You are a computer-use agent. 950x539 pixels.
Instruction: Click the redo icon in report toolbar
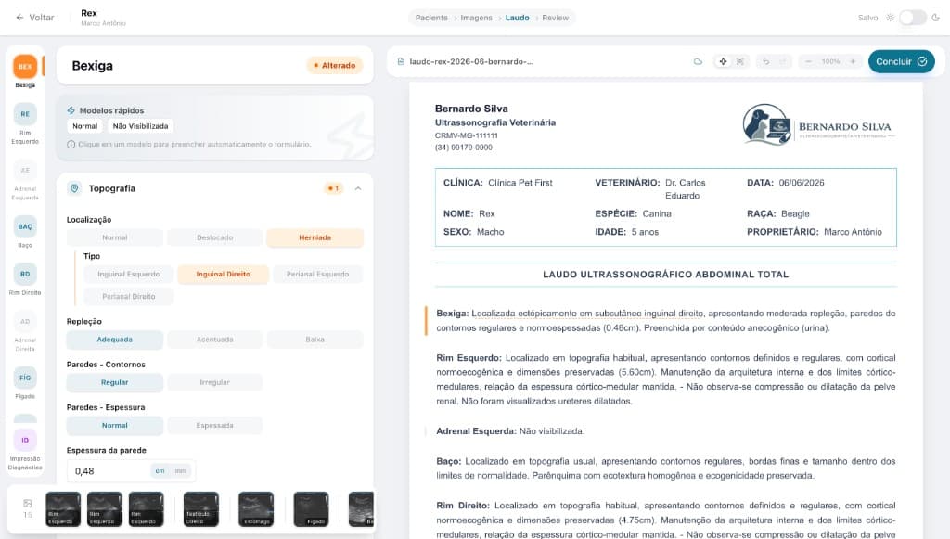782,62
